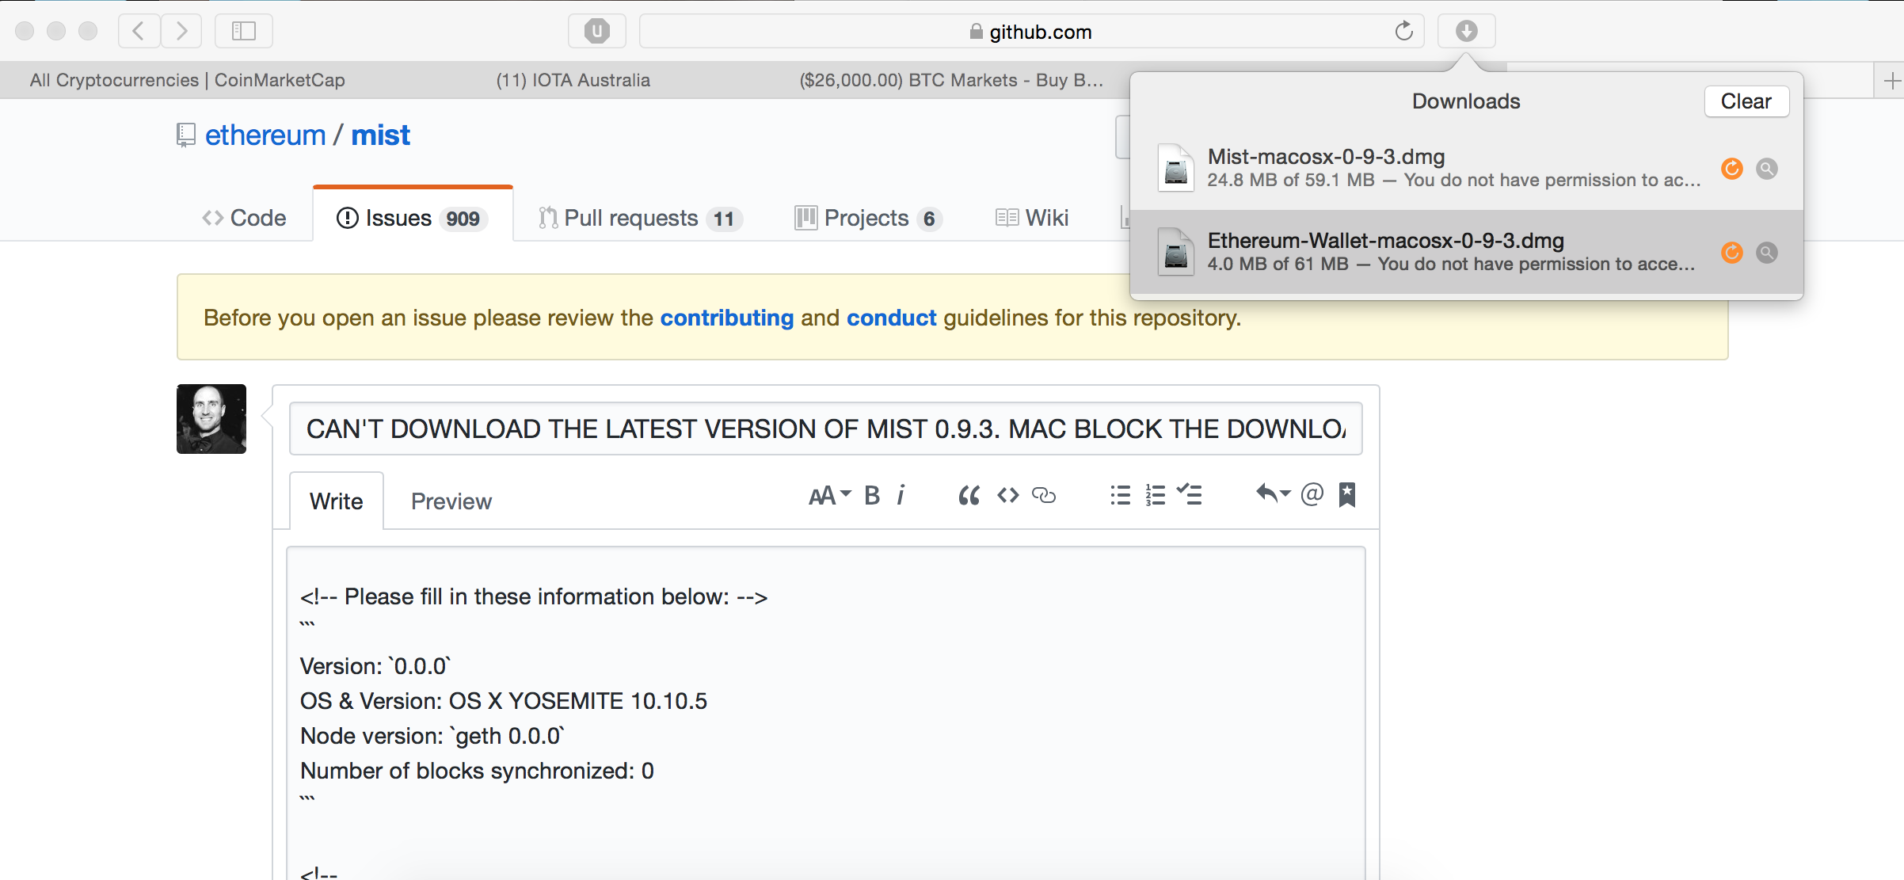This screenshot has width=1904, height=880.
Task: Click the issue title input field
Action: [825, 429]
